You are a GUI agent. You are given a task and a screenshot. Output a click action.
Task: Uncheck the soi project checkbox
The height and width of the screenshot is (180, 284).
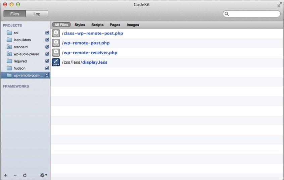[x=47, y=33]
